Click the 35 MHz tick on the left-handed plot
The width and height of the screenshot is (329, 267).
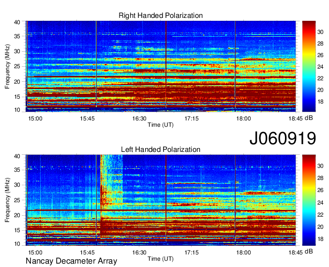(17, 170)
